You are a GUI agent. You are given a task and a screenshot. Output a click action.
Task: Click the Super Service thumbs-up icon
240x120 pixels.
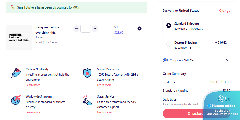click(87, 100)
